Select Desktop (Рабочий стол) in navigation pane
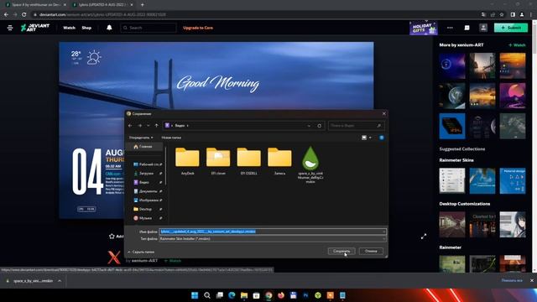Viewport: 537px width, 302px height. pos(147,164)
